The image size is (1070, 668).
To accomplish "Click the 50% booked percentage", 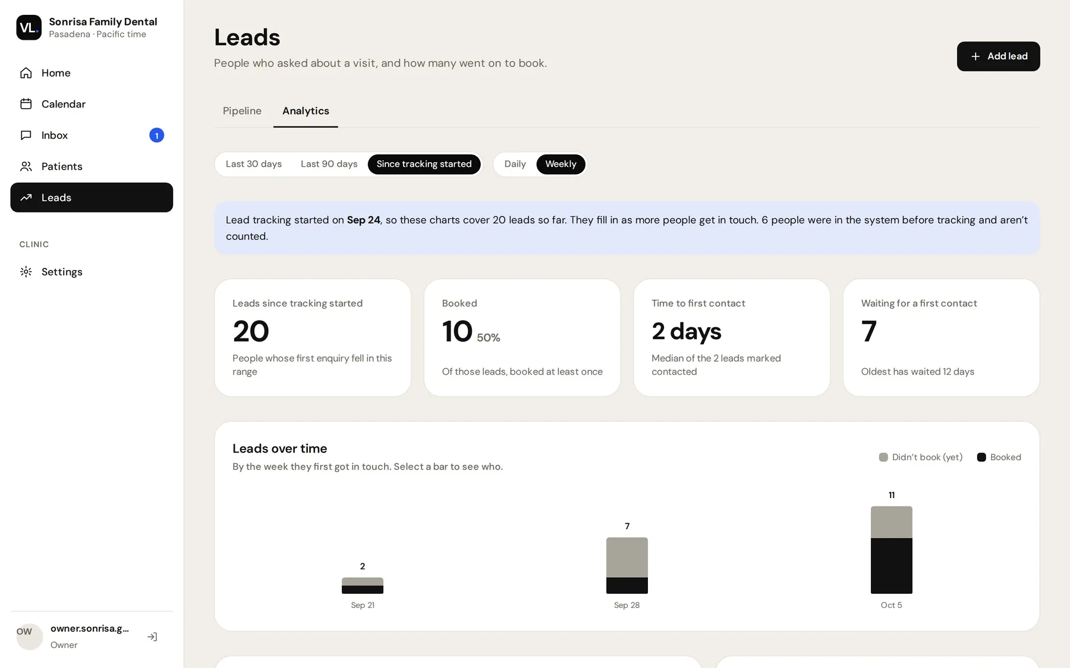I will point(489,338).
